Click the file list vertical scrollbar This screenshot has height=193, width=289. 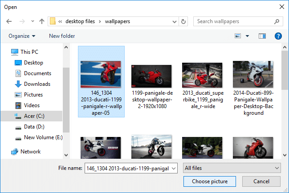[x=285, y=101]
